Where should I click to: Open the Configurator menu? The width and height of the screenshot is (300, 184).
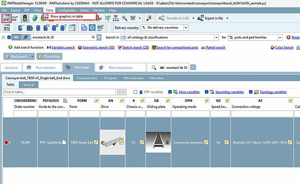[67, 10]
